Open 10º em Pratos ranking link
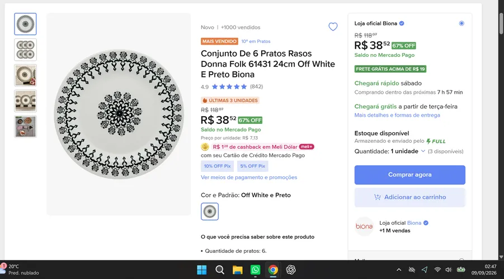Screen dimensions: 504x279 (x=256, y=41)
